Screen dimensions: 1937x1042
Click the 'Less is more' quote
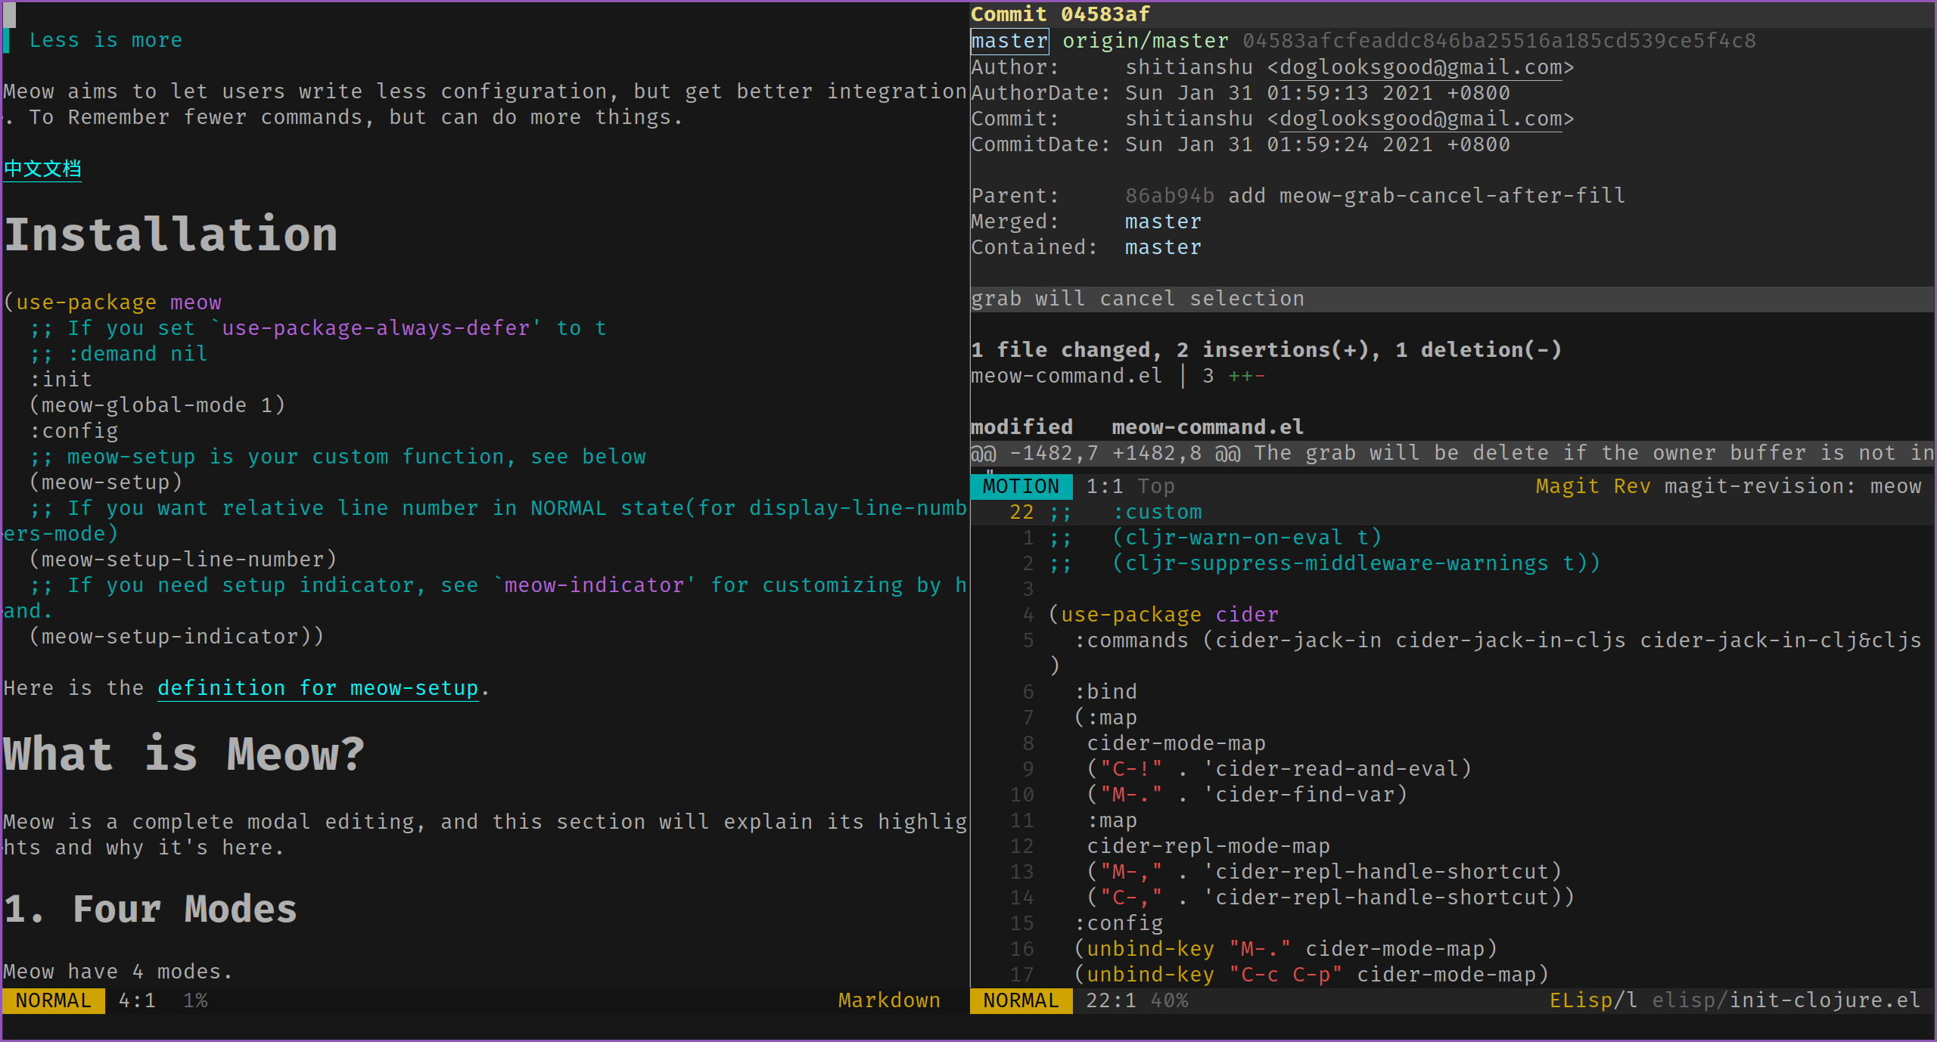point(105,40)
